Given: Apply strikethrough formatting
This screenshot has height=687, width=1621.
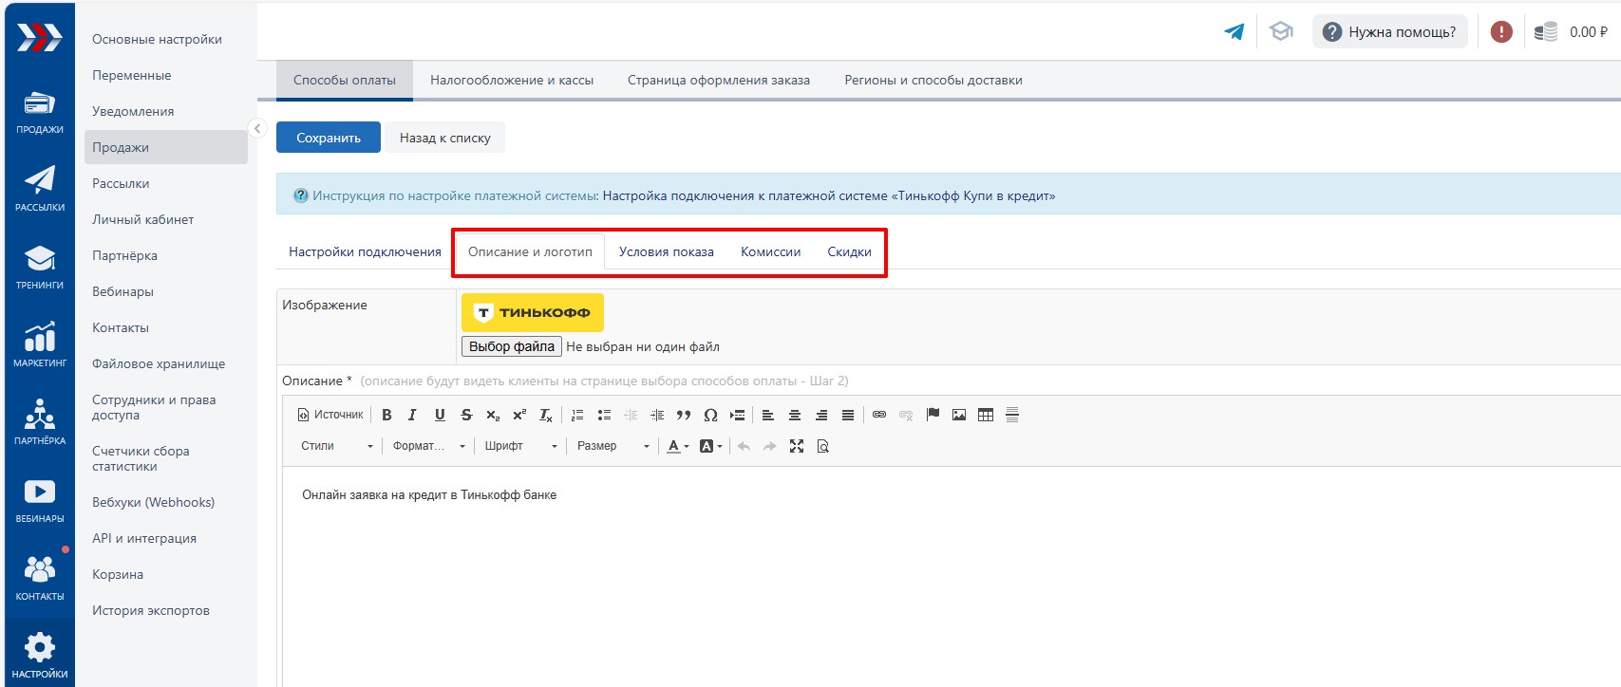Looking at the screenshot, I should 466,415.
